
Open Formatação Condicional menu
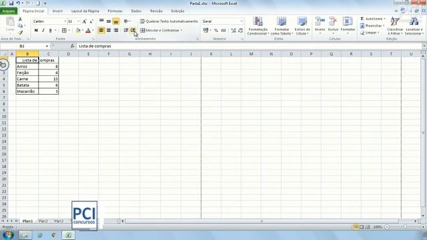pos(258,26)
